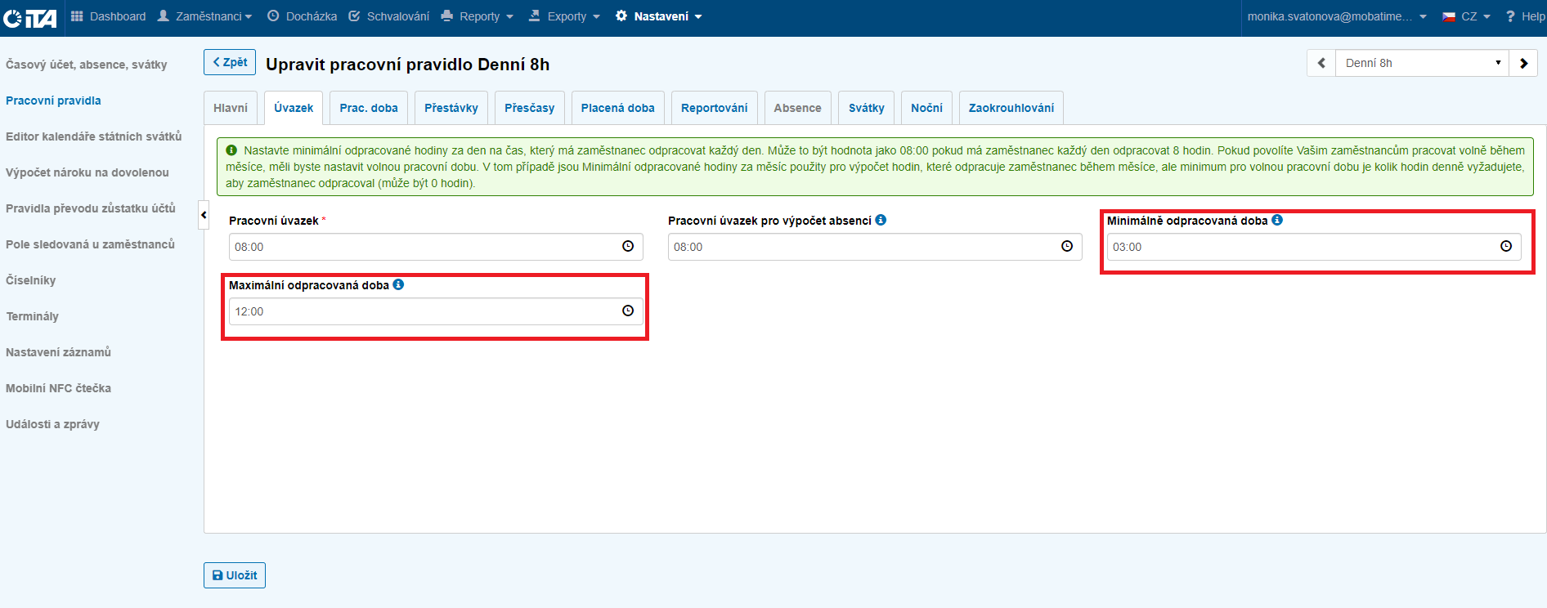The image size is (1547, 608).
Task: Collapse the left sidebar panel
Action: [204, 215]
